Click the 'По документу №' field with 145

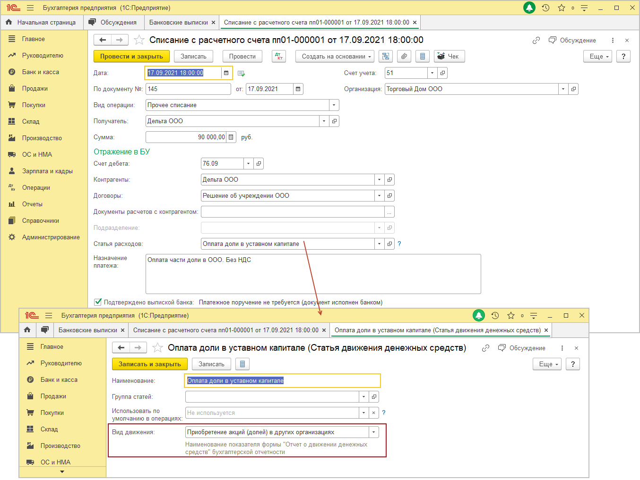pyautogui.click(x=188, y=89)
